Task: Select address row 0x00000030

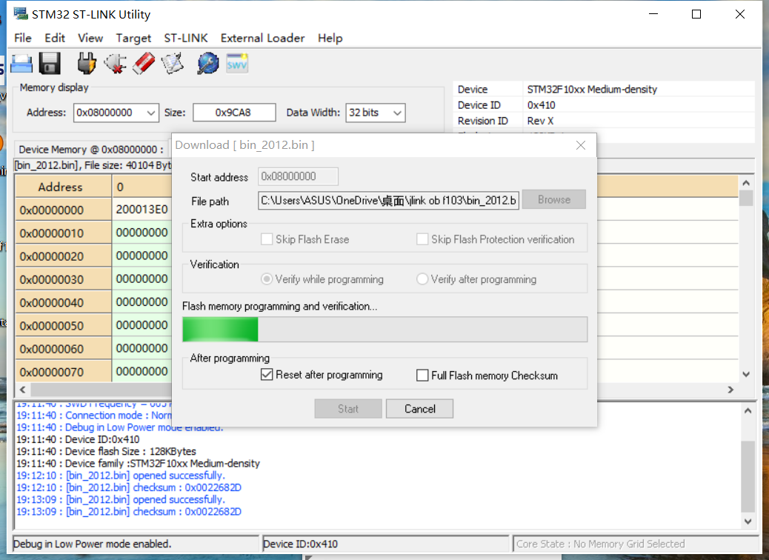Action: click(x=63, y=279)
